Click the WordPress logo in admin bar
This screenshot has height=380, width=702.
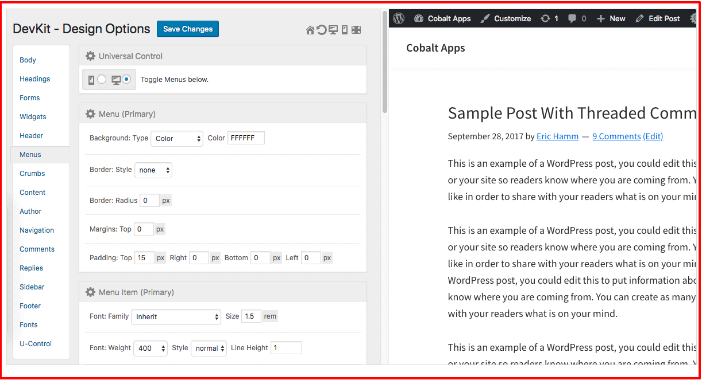399,18
